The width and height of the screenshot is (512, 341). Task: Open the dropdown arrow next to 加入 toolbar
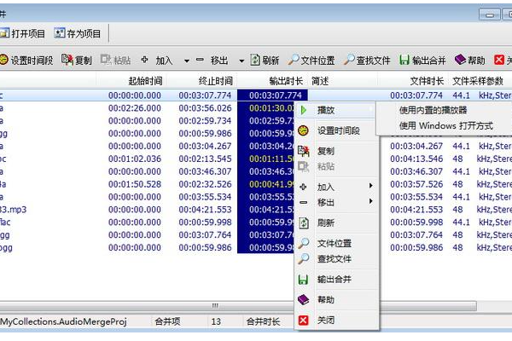(x=186, y=61)
